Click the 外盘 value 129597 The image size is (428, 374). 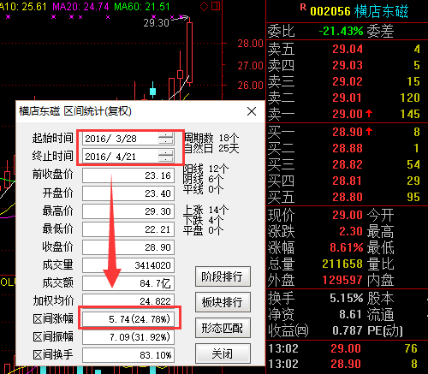tap(342, 280)
